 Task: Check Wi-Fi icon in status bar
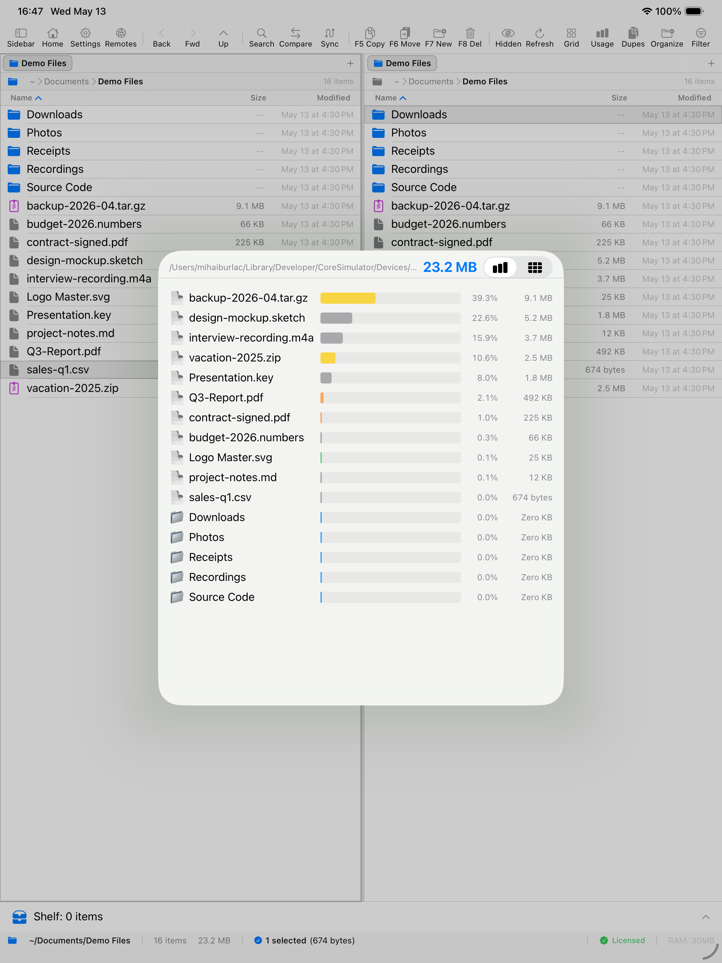647,11
